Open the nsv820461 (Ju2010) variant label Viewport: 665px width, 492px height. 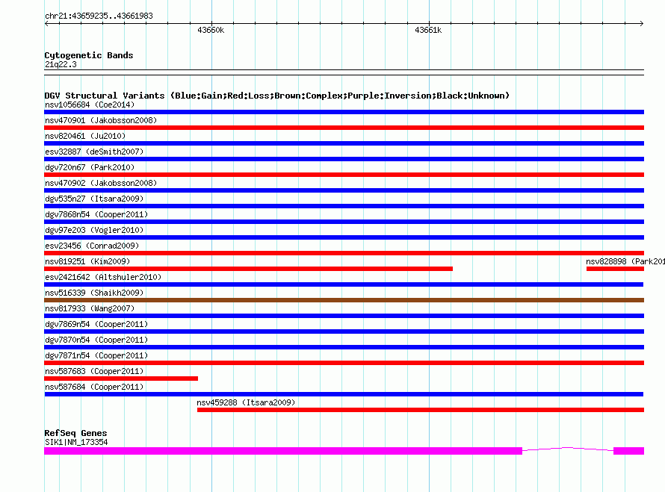(85, 136)
